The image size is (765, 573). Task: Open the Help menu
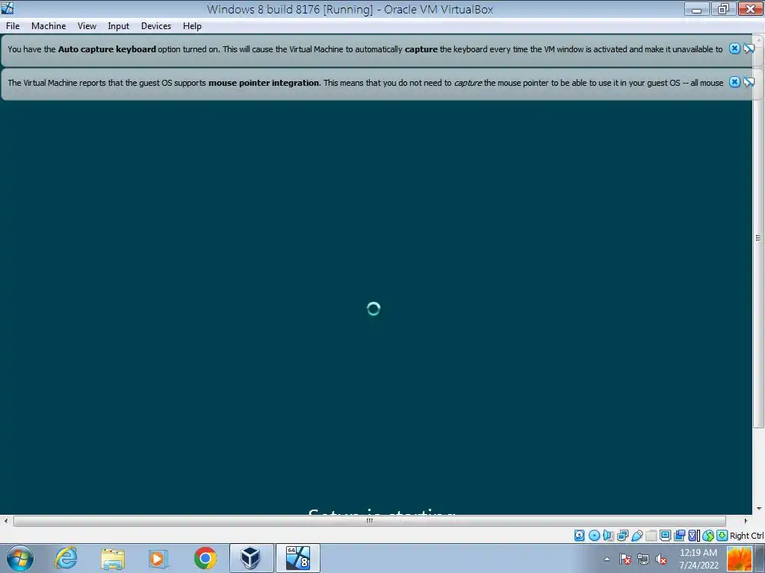click(192, 26)
